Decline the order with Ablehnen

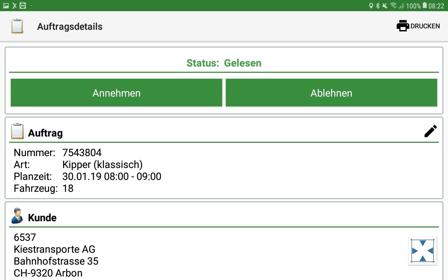point(331,93)
